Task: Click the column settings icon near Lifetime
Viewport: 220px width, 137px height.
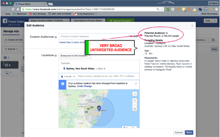Action: click(213, 40)
